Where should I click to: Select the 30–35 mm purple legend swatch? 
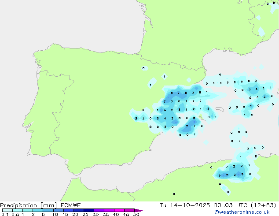pyautogui.click(x=99, y=210)
